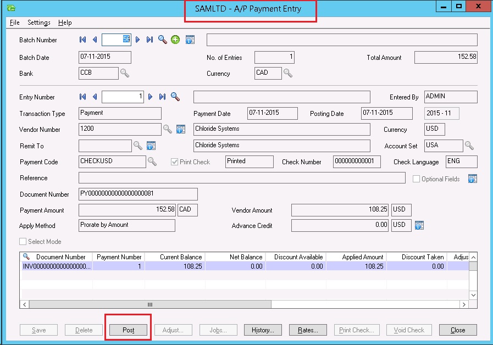Viewport: 493px width, 345px height.
Task: Click the Adjust button
Action: tap(173, 330)
